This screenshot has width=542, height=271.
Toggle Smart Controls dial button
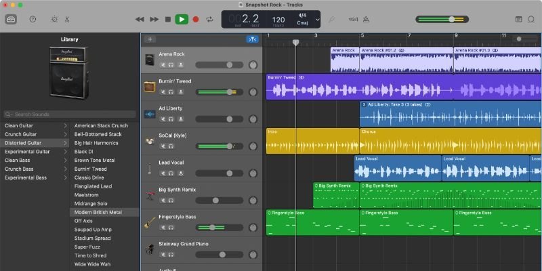coord(55,20)
